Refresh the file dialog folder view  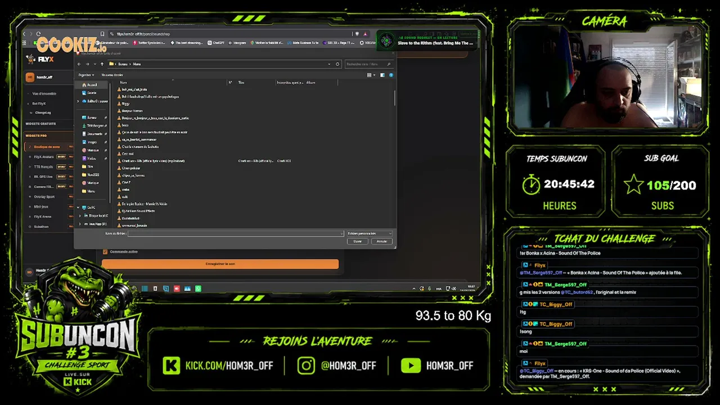pos(337,64)
